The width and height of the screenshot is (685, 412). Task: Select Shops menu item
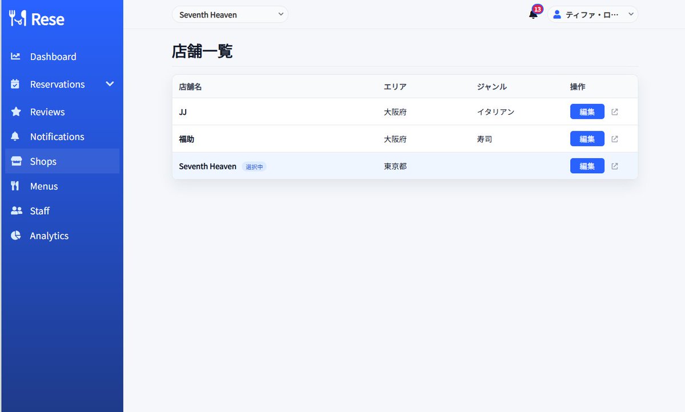[62, 161]
